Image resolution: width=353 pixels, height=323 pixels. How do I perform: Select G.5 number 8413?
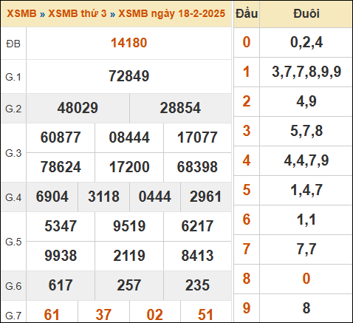(197, 256)
